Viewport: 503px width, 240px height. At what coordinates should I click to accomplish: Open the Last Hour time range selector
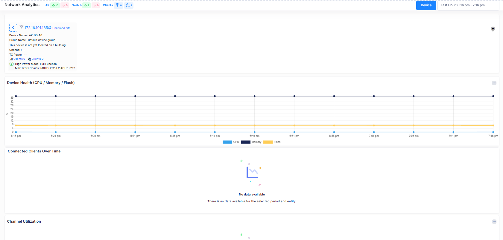pyautogui.click(x=468, y=5)
